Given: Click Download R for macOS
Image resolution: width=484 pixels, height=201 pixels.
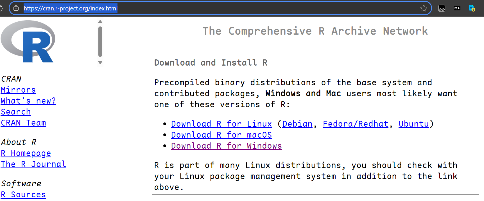Looking at the screenshot, I should [221, 135].
